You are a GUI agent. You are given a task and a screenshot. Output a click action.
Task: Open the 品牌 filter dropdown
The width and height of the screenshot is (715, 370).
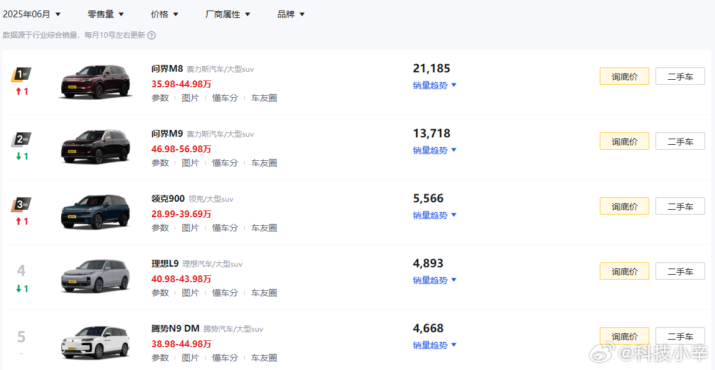pos(291,14)
